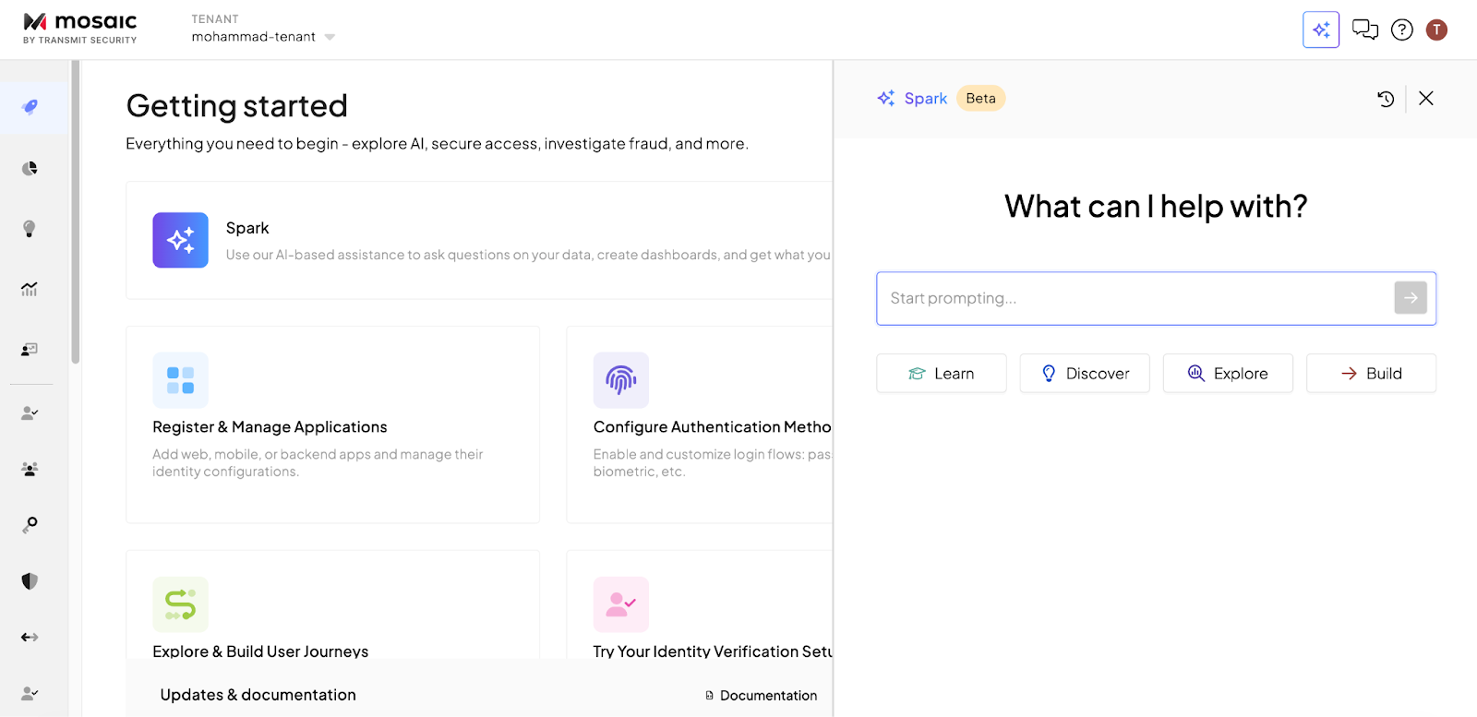The width and height of the screenshot is (1477, 717).
Task: Click the Build prompt button
Action: (x=1371, y=374)
